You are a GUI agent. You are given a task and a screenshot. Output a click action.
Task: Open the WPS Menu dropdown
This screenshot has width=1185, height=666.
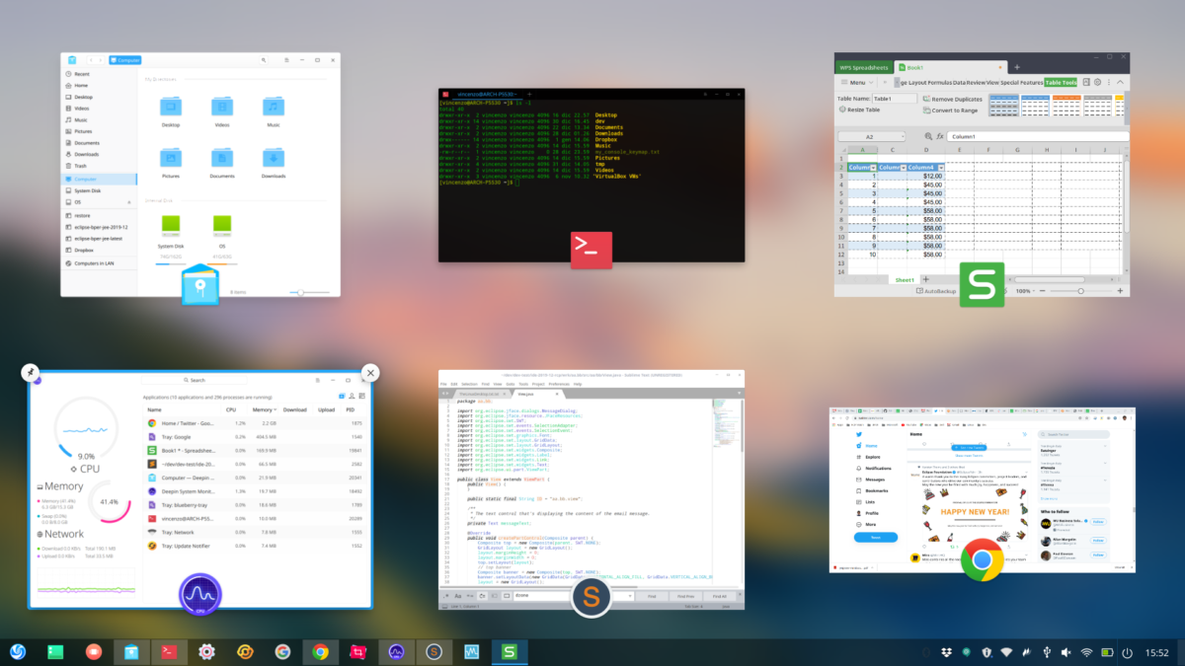click(857, 82)
